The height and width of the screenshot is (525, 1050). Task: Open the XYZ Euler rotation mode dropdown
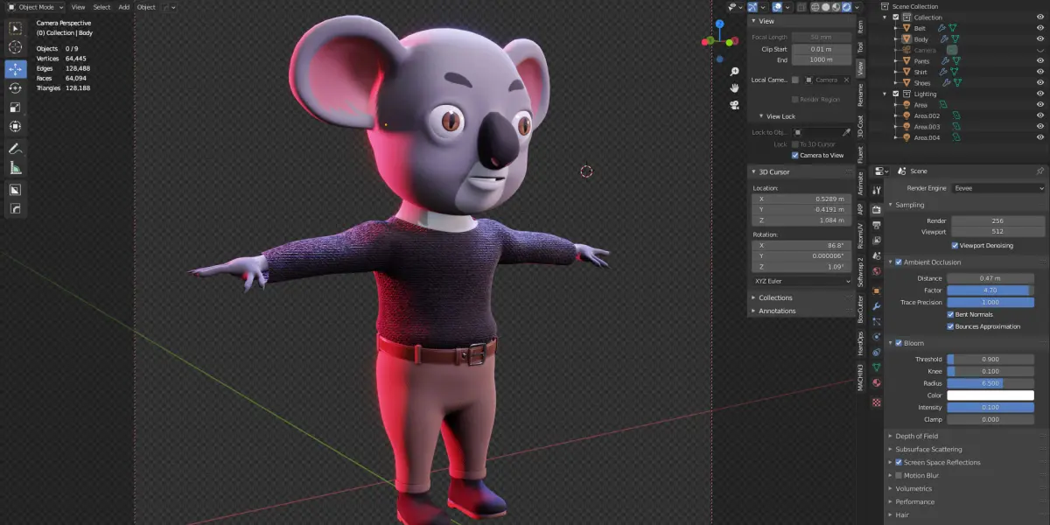click(x=801, y=281)
